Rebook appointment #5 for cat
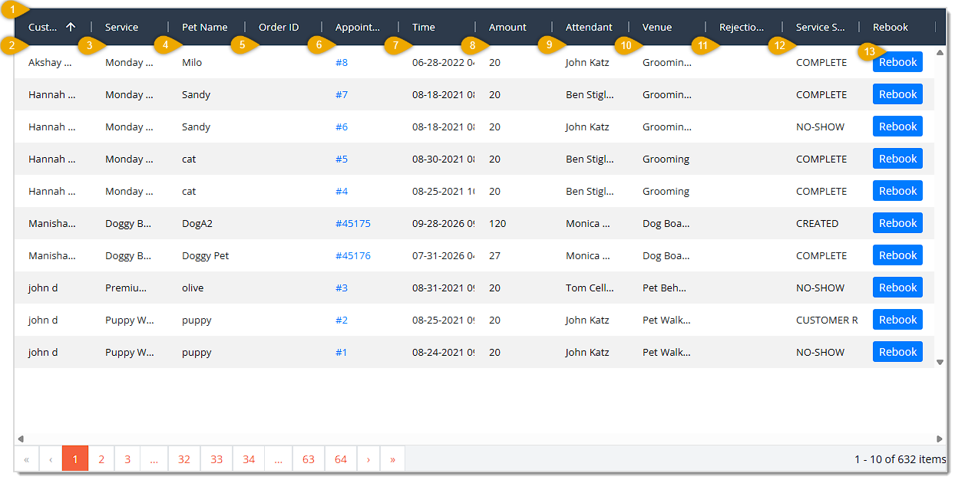Viewport: 955px width, 480px height. [x=897, y=159]
